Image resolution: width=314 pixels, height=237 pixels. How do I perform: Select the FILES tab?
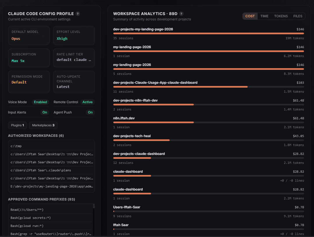[298, 16]
